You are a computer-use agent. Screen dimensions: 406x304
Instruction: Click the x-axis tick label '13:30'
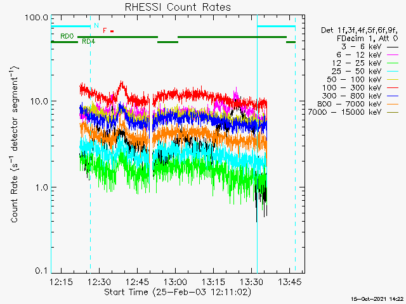pyautogui.click(x=251, y=281)
